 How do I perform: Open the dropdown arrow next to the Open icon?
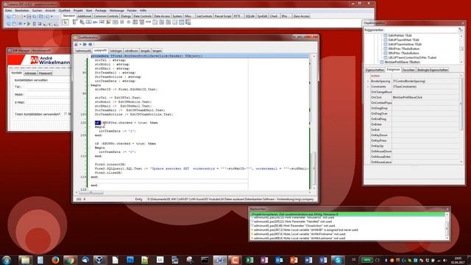pos(24,16)
